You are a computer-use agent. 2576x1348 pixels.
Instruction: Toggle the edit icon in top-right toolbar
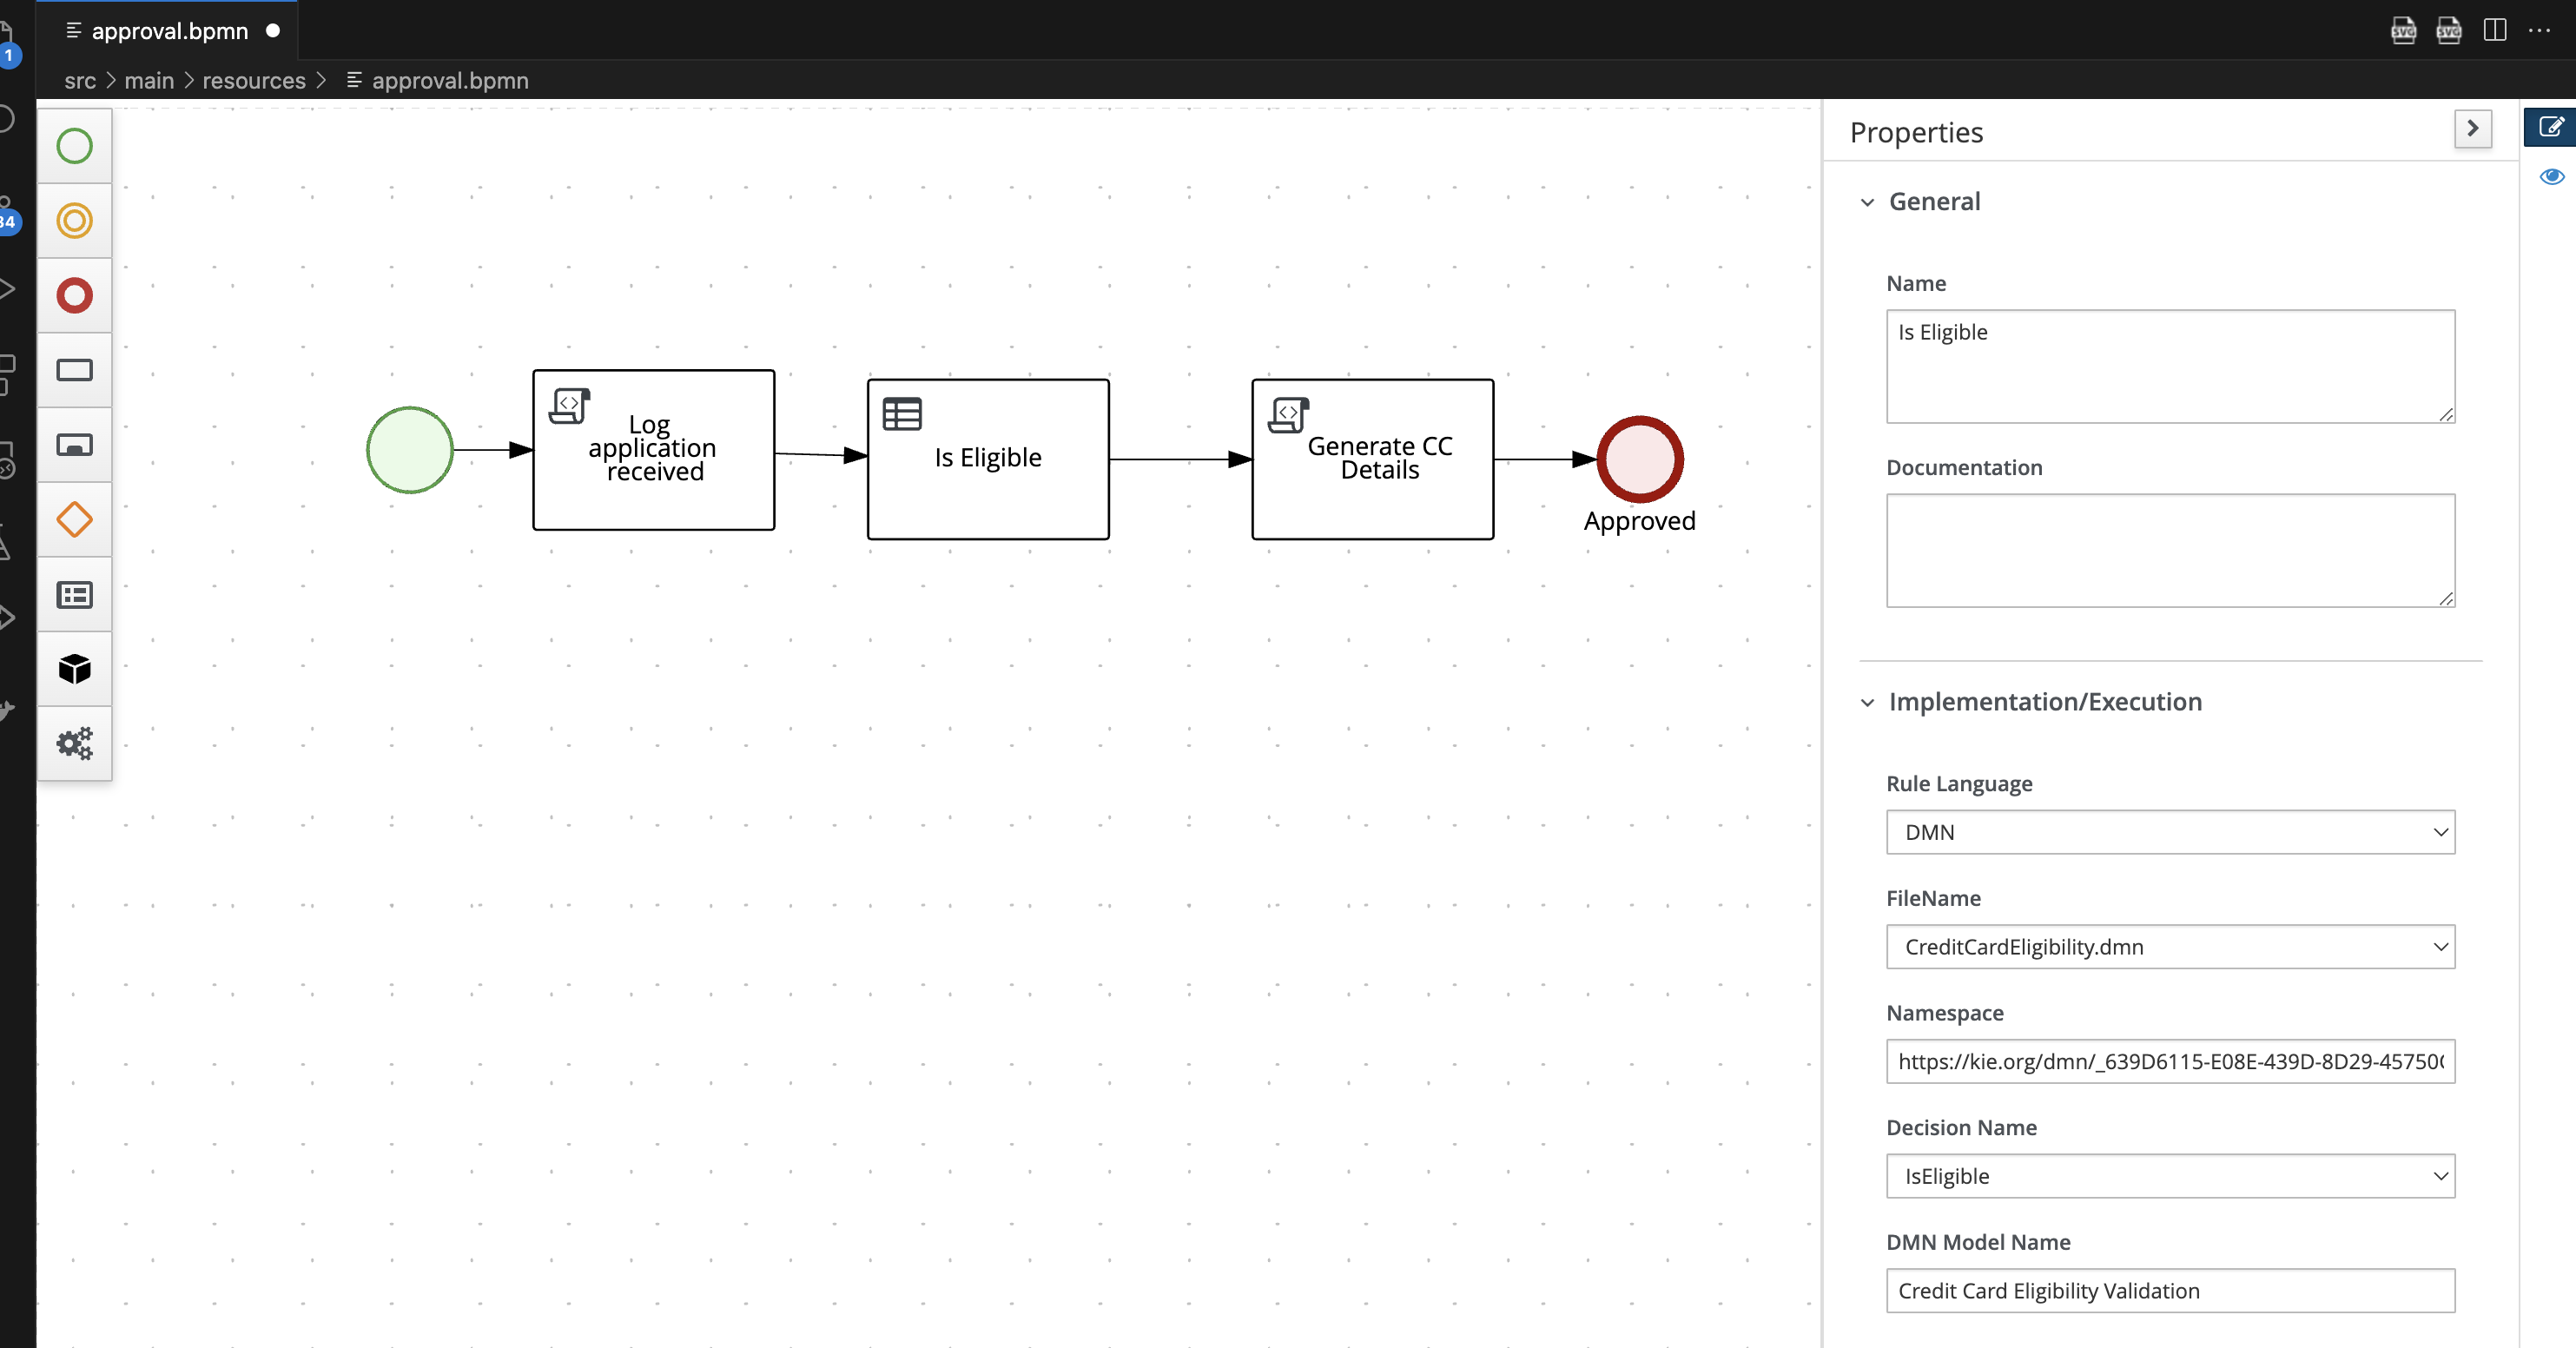click(2549, 128)
